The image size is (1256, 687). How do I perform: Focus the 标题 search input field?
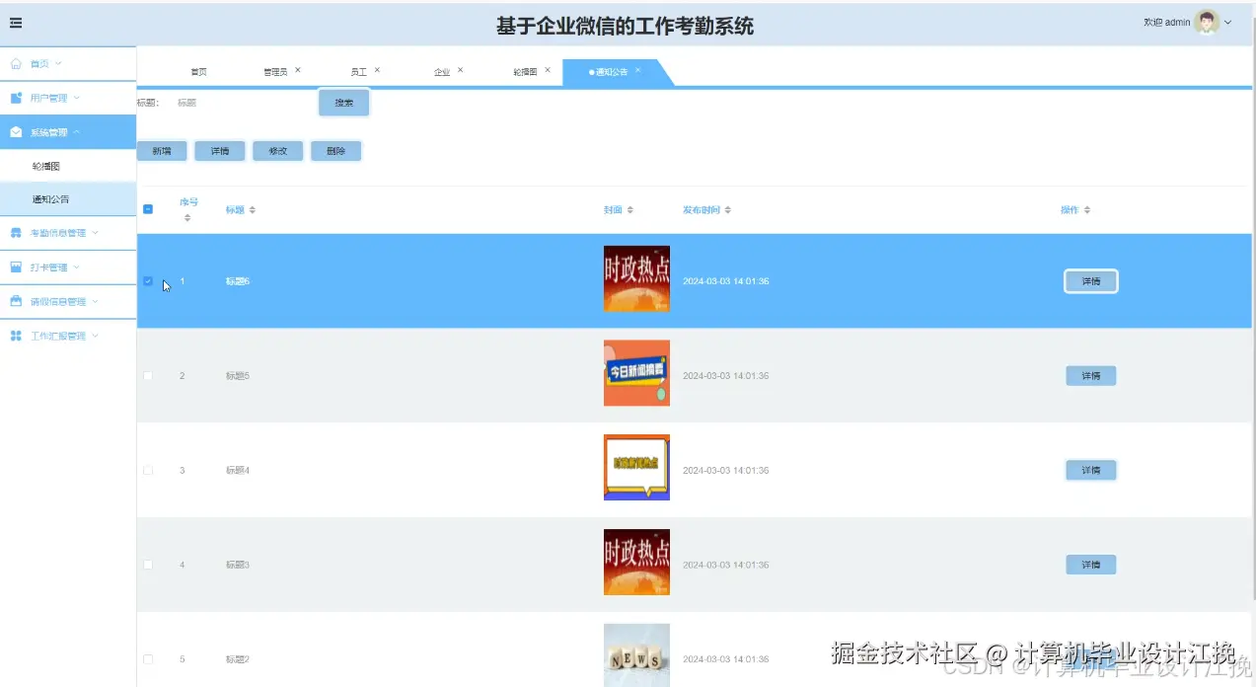(240, 103)
